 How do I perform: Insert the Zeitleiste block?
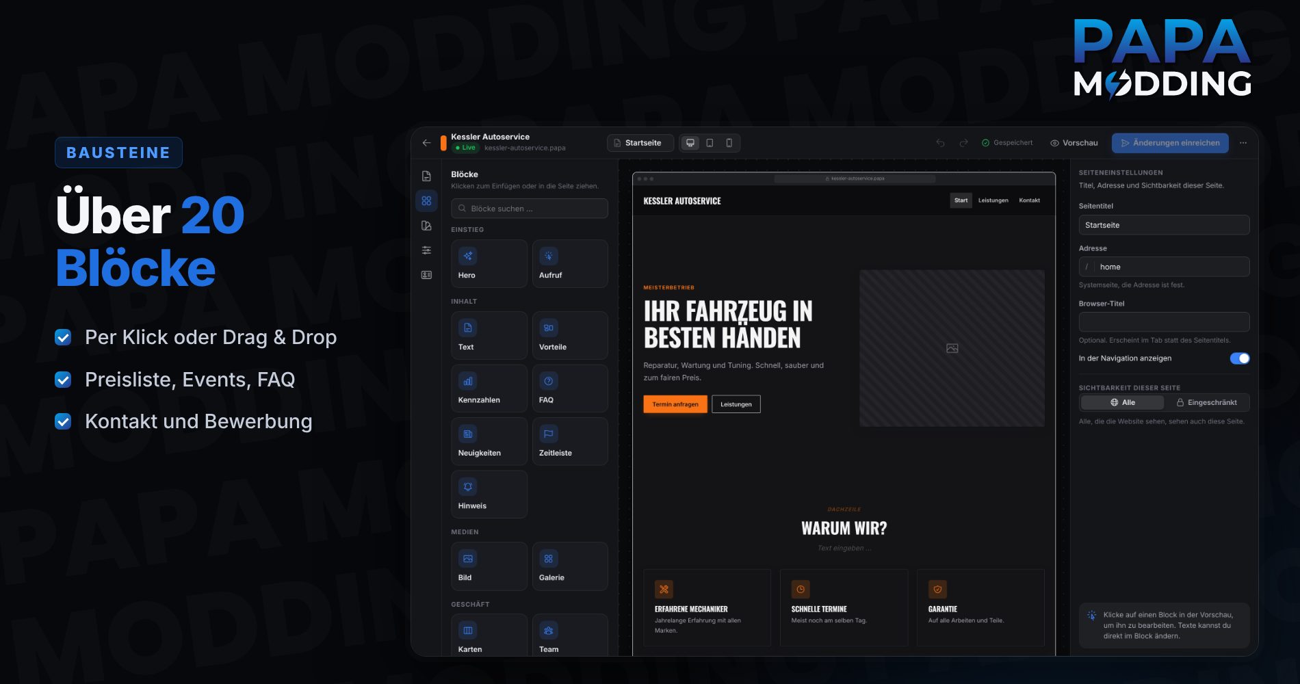coord(570,441)
